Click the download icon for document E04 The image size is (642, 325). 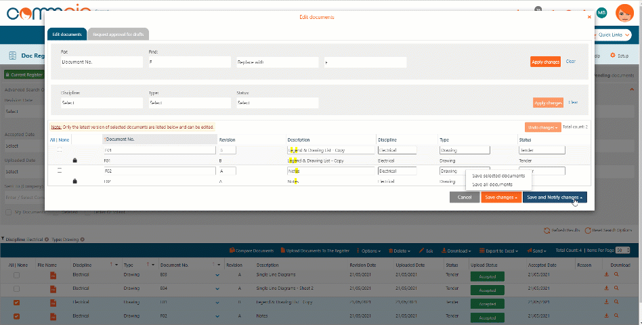tap(607, 288)
